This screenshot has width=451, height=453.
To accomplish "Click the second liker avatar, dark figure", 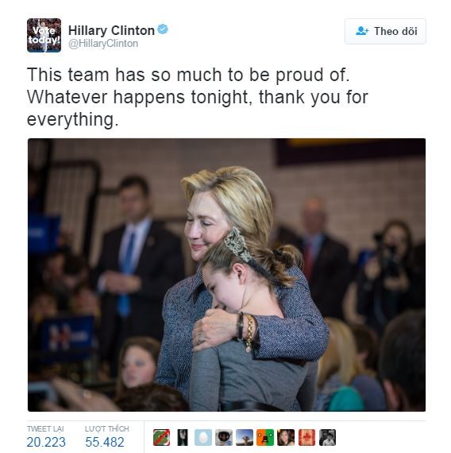I will tap(182, 437).
